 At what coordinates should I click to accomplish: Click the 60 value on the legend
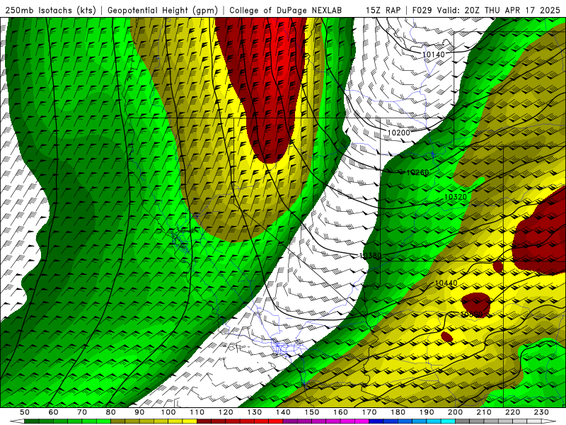53,412
